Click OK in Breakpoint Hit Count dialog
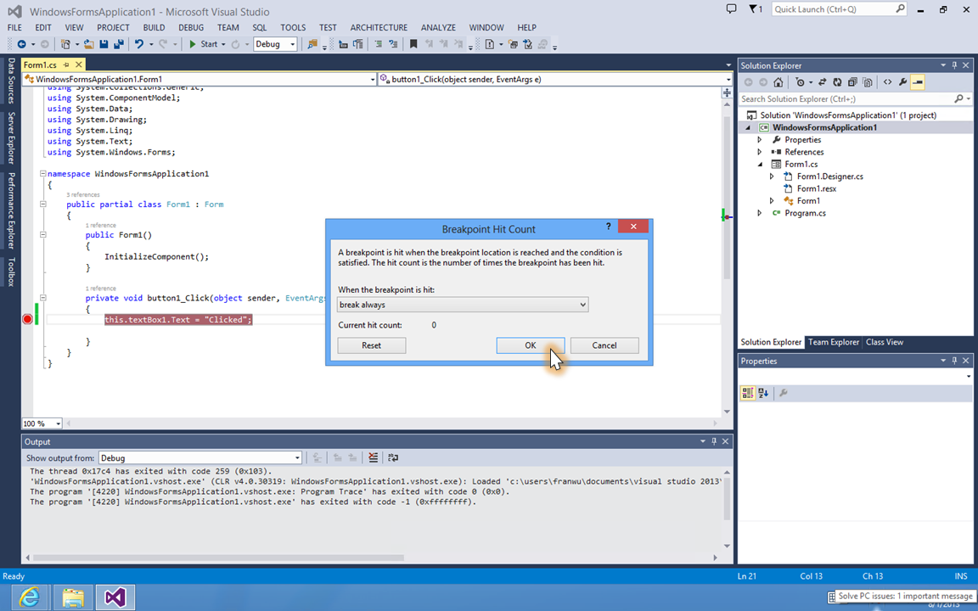The height and width of the screenshot is (611, 978). click(530, 345)
